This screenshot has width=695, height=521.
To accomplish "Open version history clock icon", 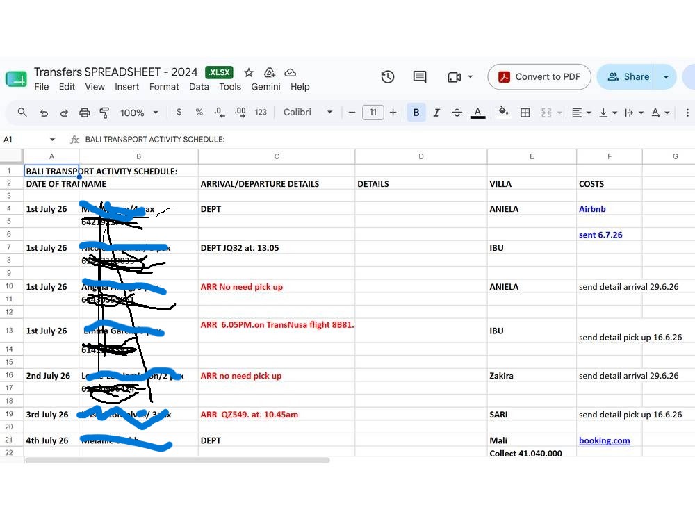I will point(388,77).
